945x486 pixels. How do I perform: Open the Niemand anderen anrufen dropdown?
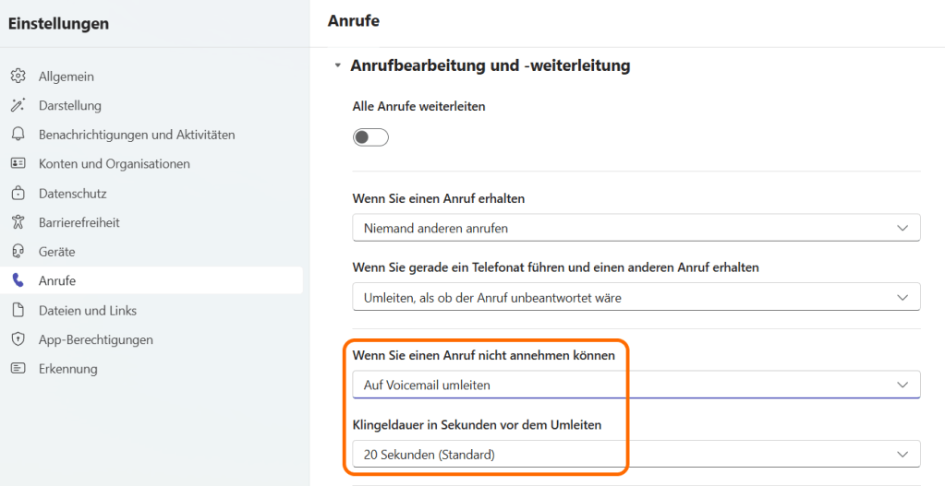click(x=636, y=228)
